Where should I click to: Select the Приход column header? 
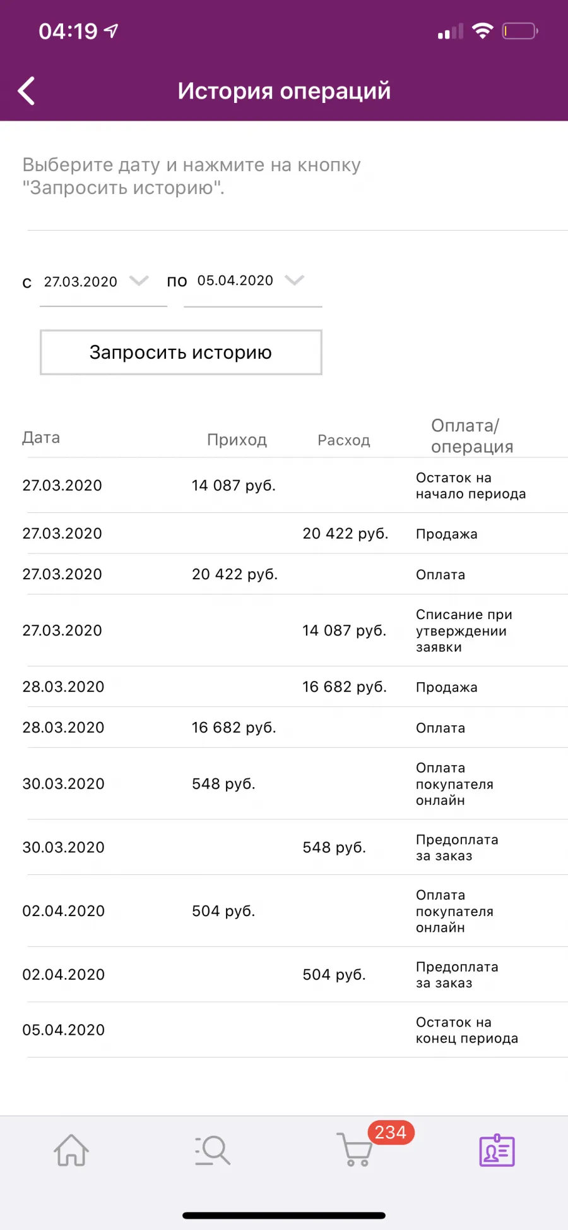click(237, 440)
